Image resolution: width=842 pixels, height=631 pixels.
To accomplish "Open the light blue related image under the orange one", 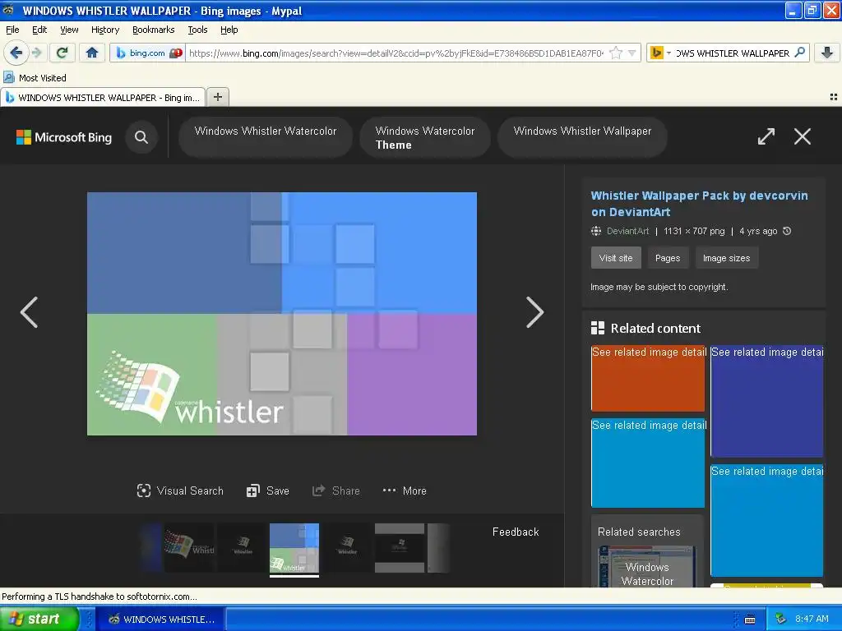I will pyautogui.click(x=648, y=463).
